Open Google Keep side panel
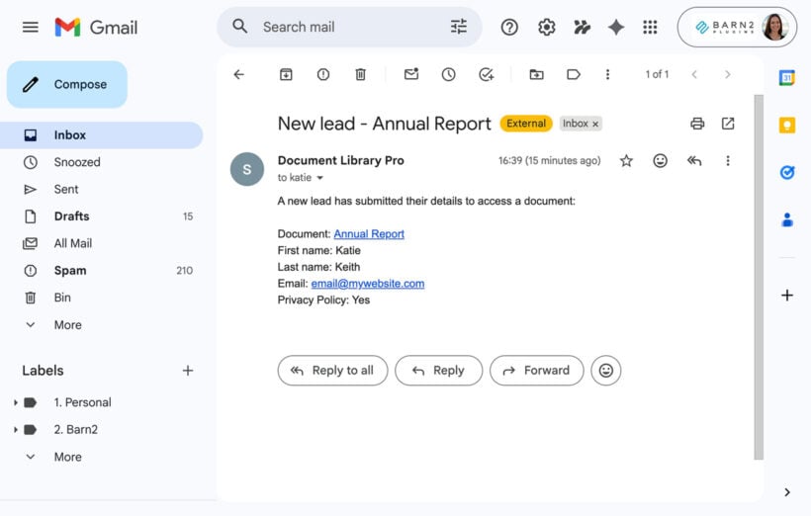811x516 pixels. pyautogui.click(x=787, y=126)
